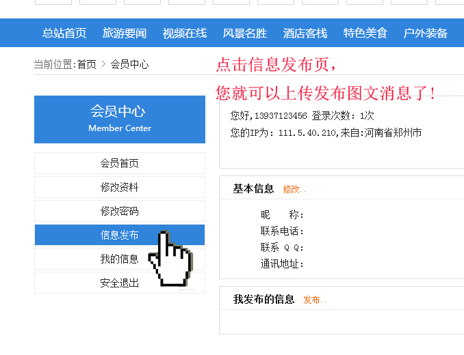Select 风景名胜 in the navigation bar

[x=245, y=33]
